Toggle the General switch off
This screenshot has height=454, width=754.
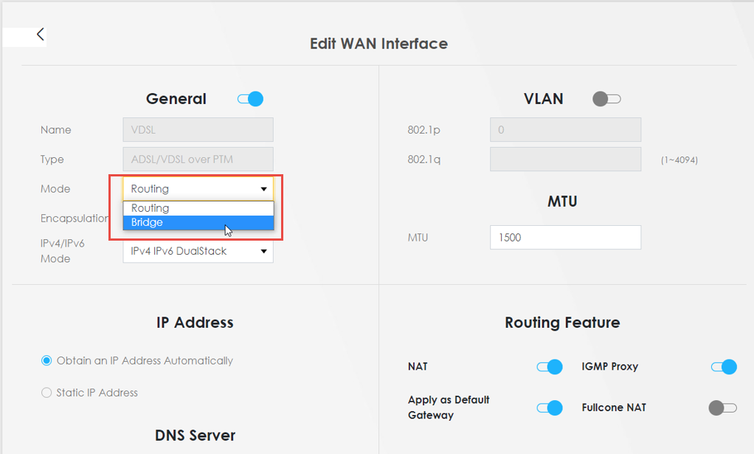251,99
